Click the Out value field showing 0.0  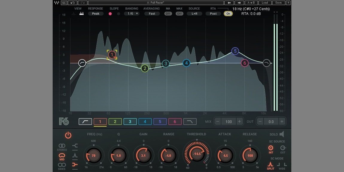pos(271,121)
